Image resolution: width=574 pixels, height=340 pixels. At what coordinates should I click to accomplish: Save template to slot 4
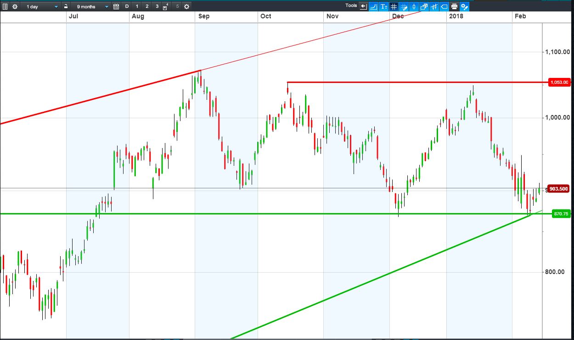pyautogui.click(x=165, y=6)
